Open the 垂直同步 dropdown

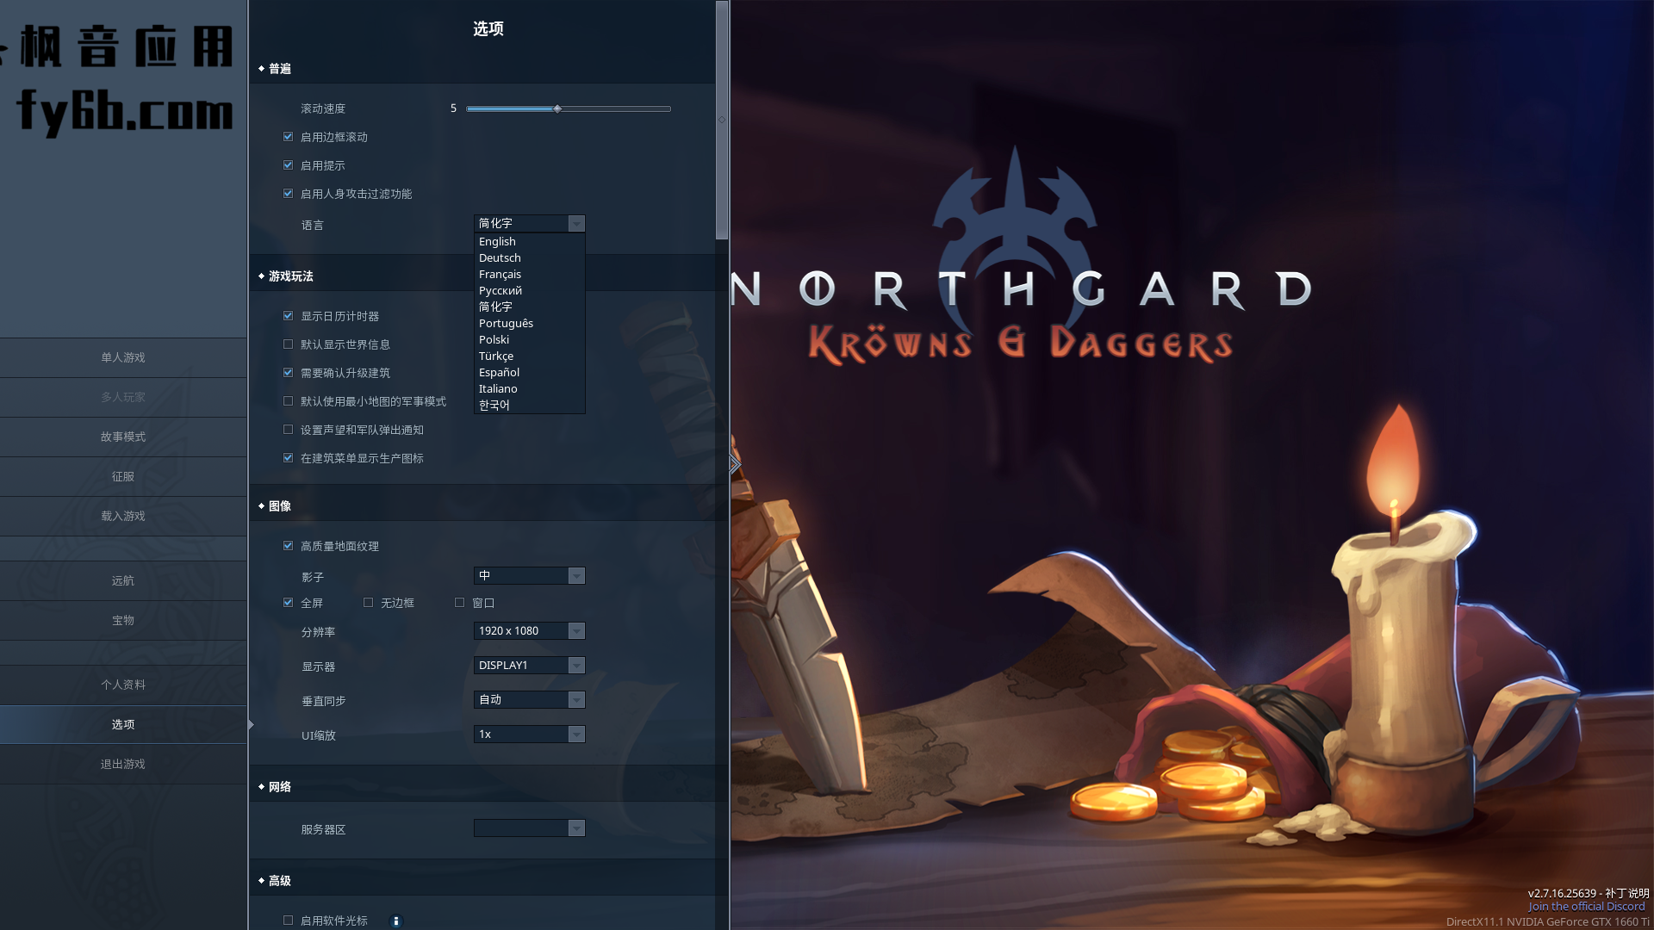click(x=530, y=700)
